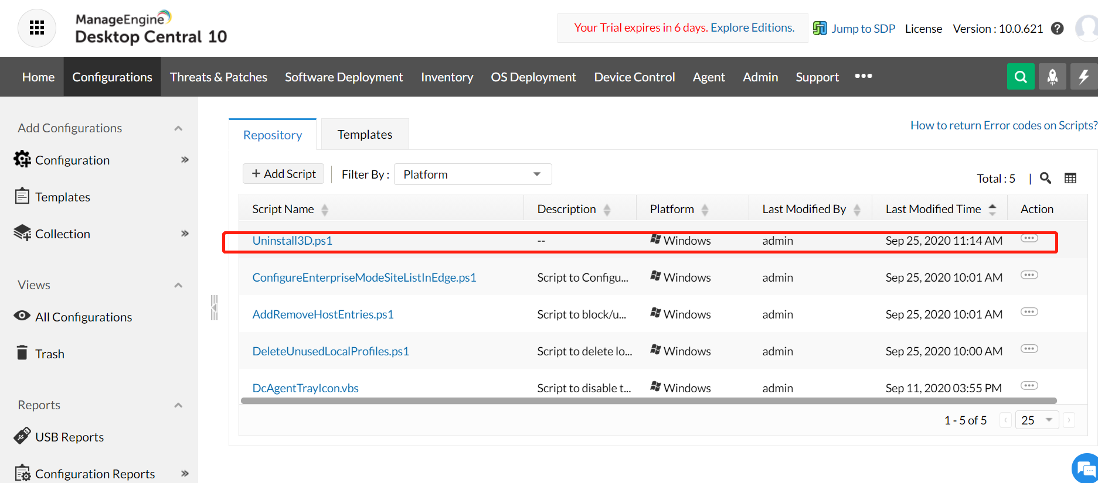
Task: Expand the Configuration submenu arrow
Action: tap(185, 160)
